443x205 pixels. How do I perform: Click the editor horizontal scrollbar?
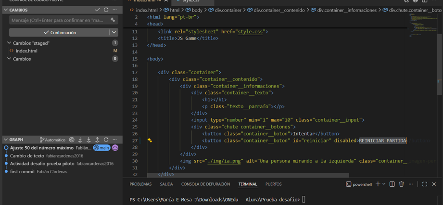click(x=248, y=175)
